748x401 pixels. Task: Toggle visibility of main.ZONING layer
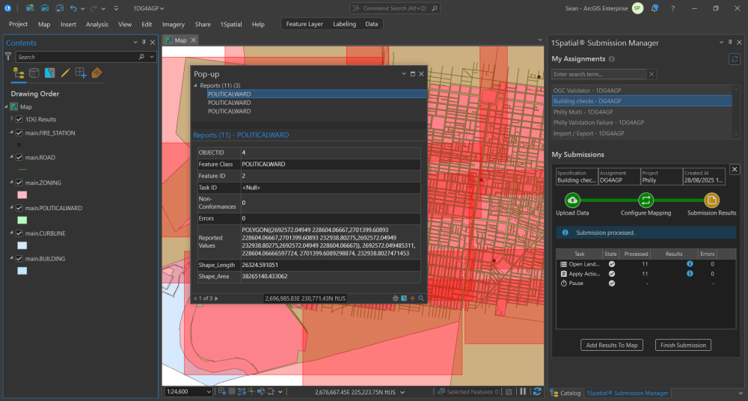19,183
